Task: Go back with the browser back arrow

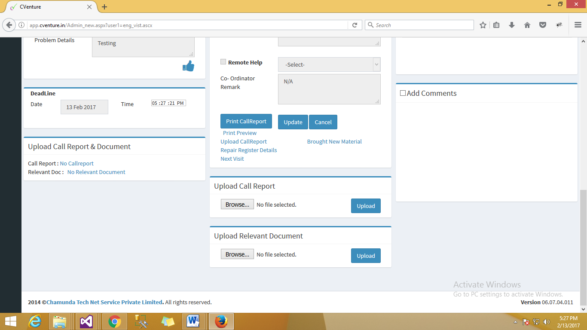Action: tap(9, 25)
